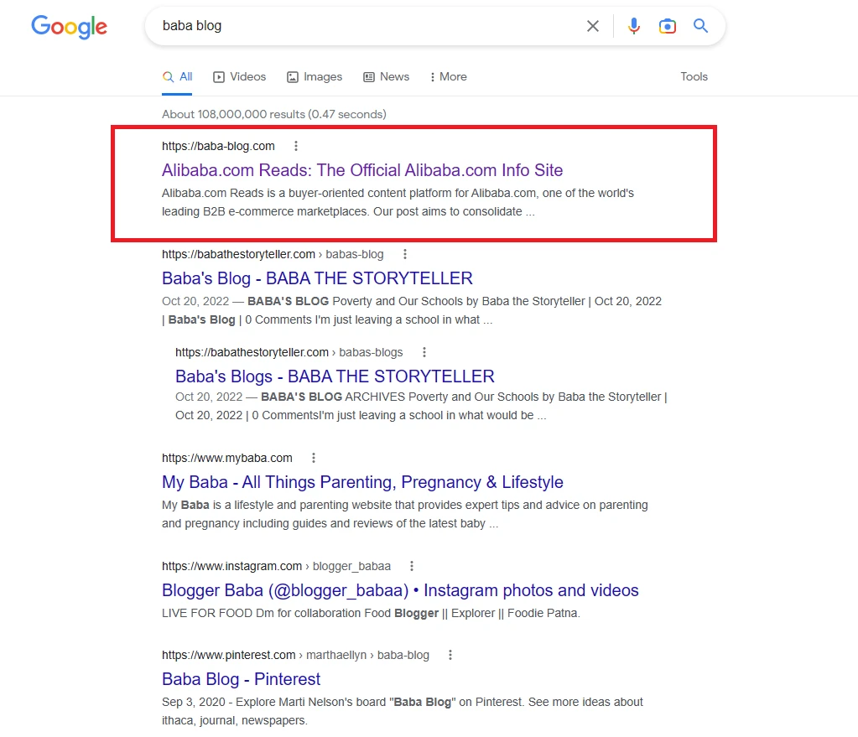Click the Google logo
Screen dimensions: 858x737
[69, 26]
